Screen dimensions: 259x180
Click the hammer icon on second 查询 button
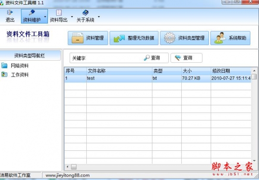[178, 58]
